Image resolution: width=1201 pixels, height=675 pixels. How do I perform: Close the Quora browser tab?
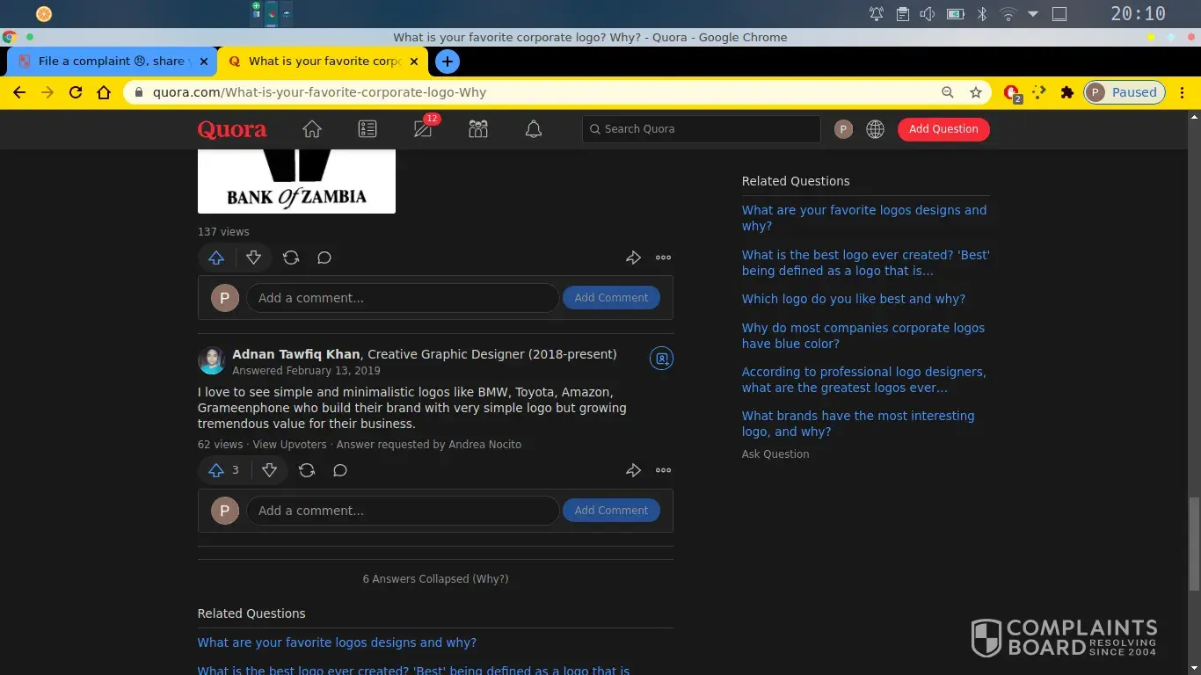point(415,62)
